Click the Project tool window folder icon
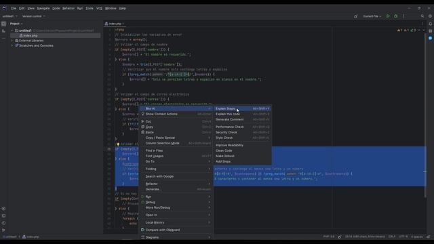Viewport: 434px width, 244px height. coord(3,24)
